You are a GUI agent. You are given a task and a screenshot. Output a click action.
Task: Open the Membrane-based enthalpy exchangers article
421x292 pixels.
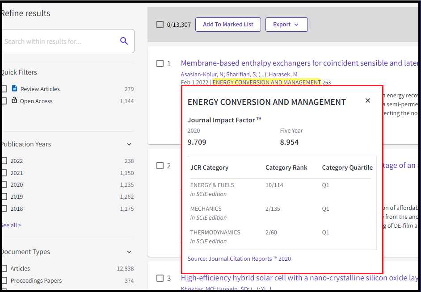coord(299,63)
